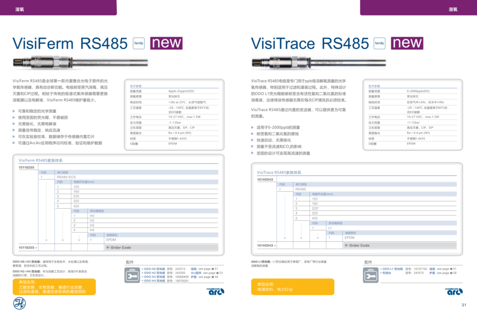This screenshot has width=477, height=318.
Task: Click item number 10107102
Action: click(420, 269)
